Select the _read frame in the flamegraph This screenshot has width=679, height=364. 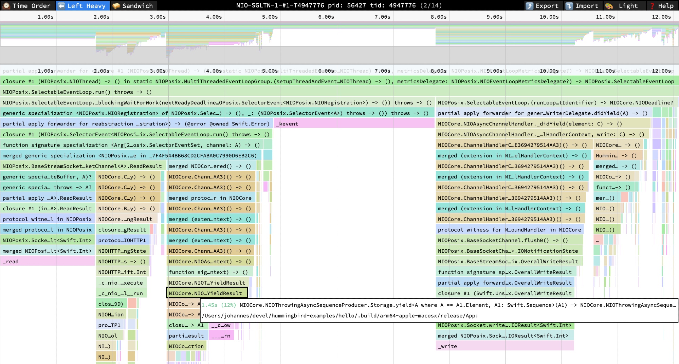pos(48,262)
